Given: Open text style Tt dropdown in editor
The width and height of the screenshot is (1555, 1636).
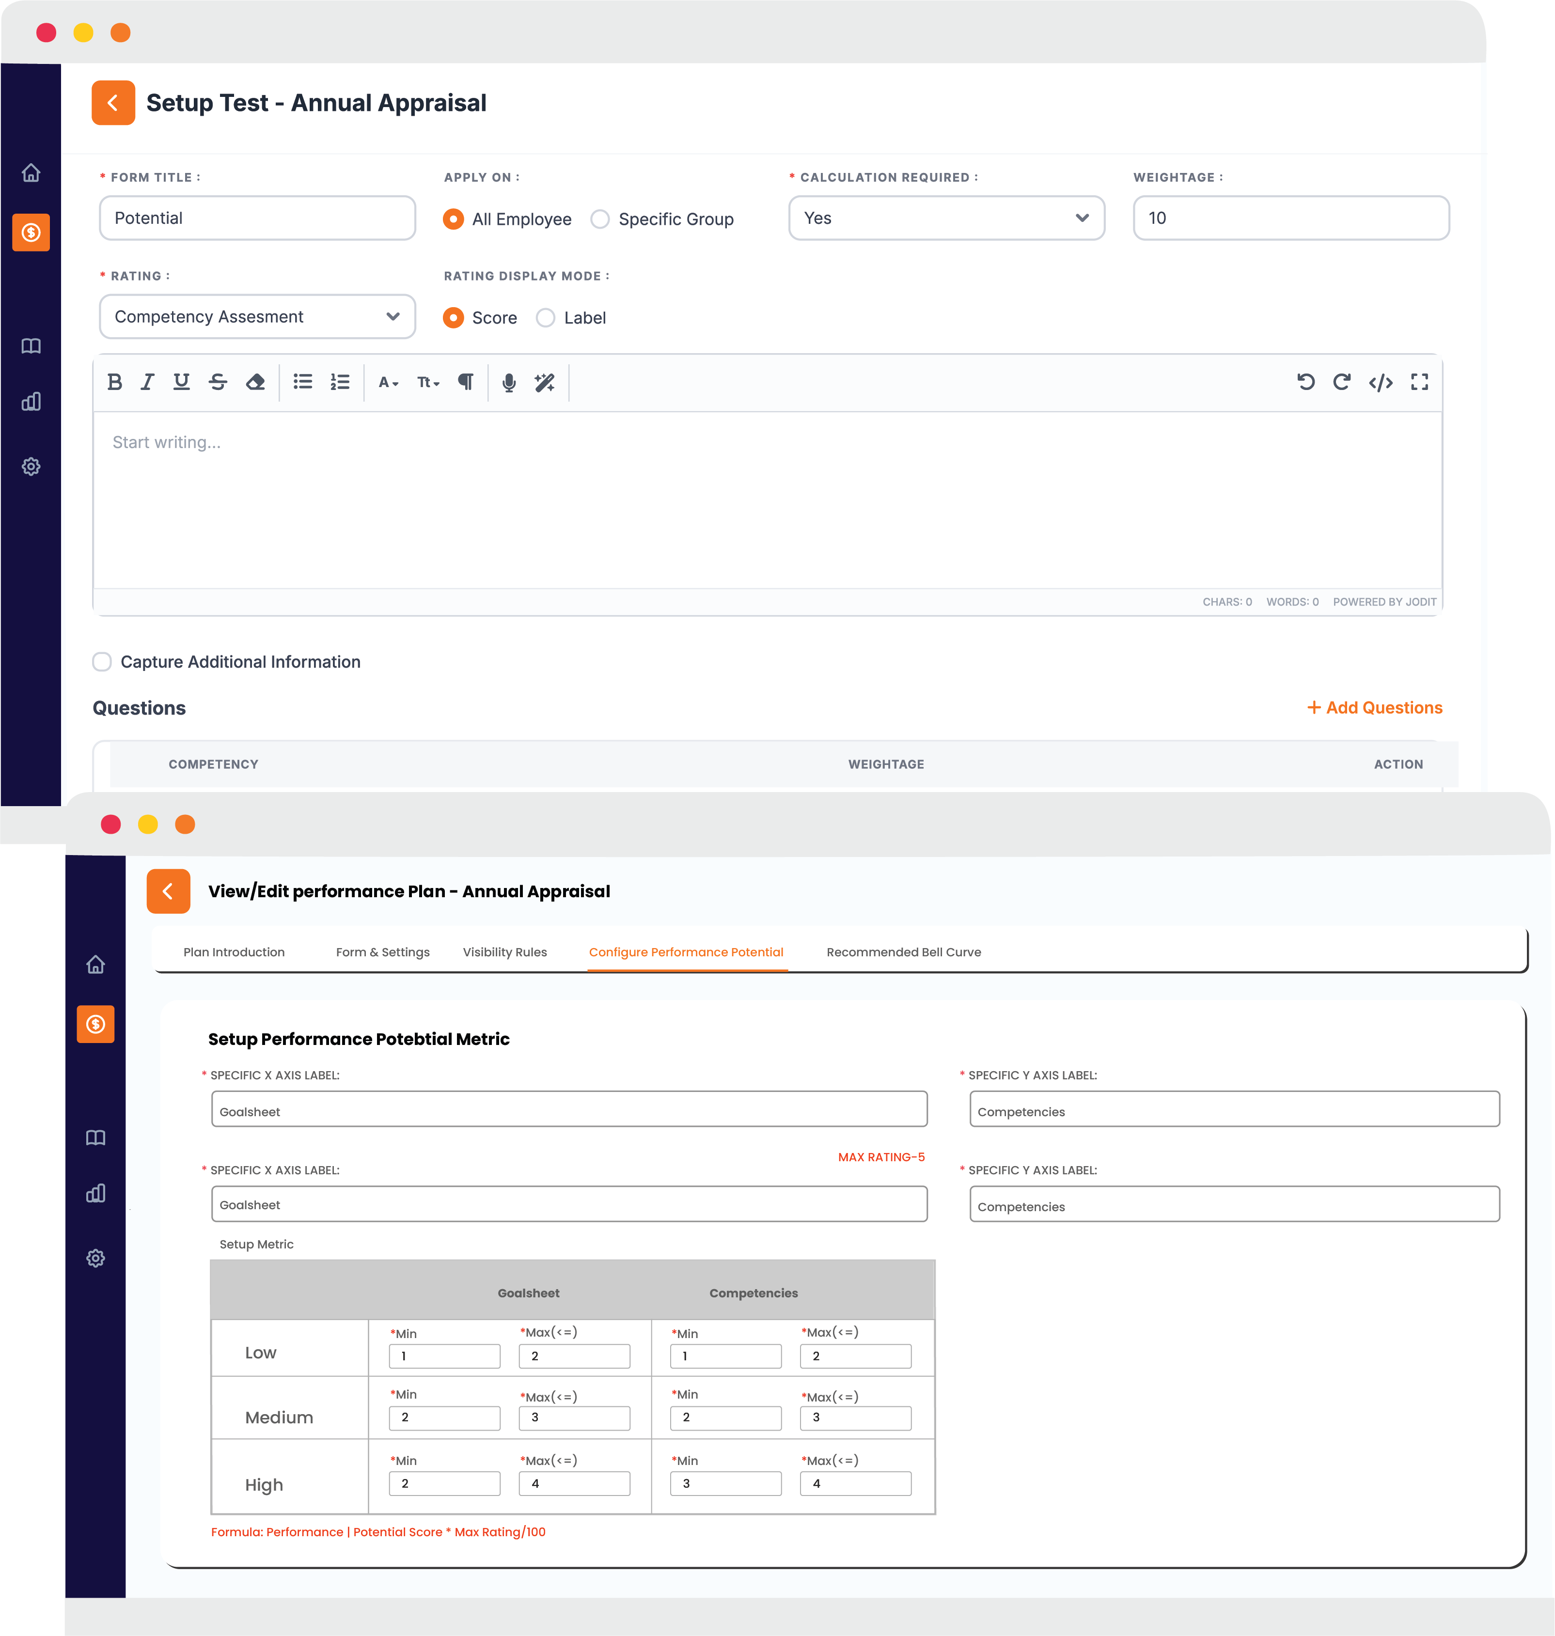Looking at the screenshot, I should click(x=428, y=382).
